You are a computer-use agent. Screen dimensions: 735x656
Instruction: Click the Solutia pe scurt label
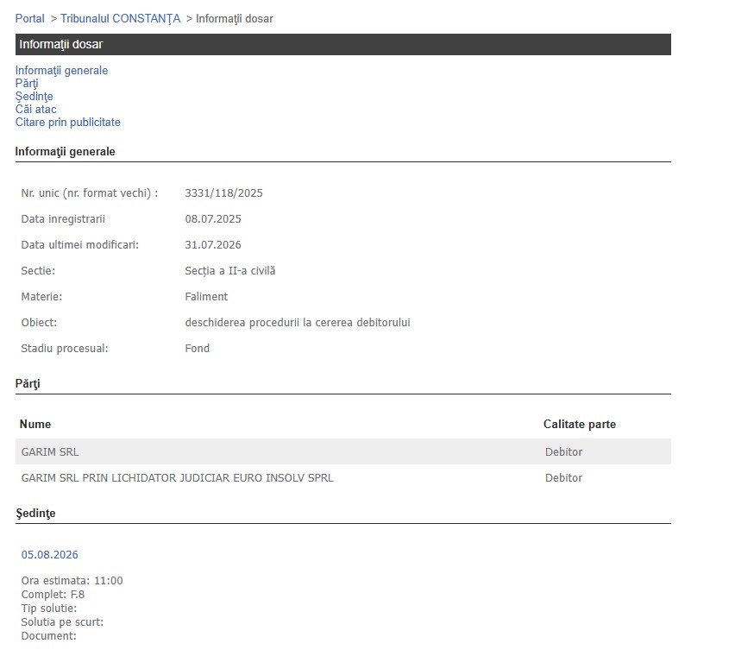pos(62,622)
